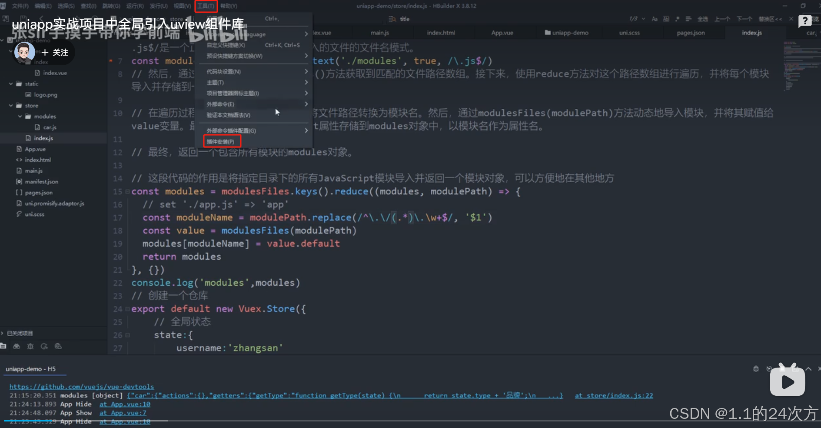Select the uniapp-demo - H5 console tab
The image size is (821, 428).
coord(31,369)
